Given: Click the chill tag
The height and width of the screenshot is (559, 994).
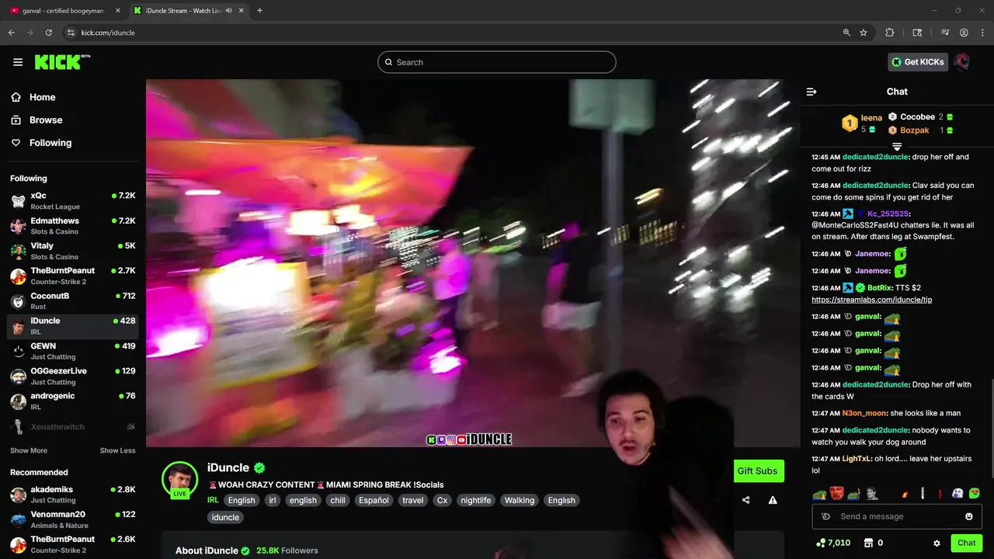Looking at the screenshot, I should point(338,500).
